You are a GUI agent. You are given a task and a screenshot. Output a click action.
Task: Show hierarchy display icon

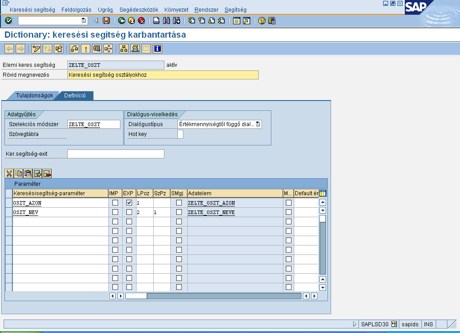coord(124,48)
